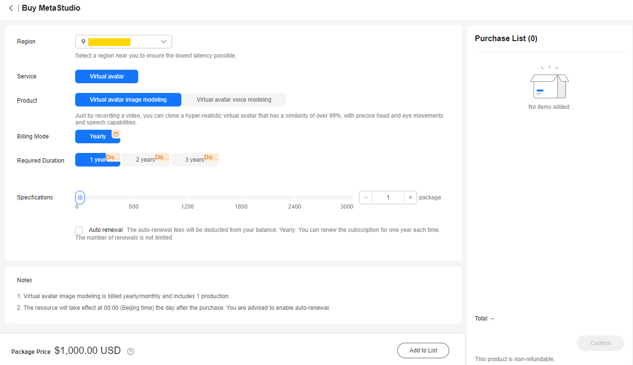633x365 pixels.
Task: Click the Specifications slider handle
Action: click(x=80, y=198)
